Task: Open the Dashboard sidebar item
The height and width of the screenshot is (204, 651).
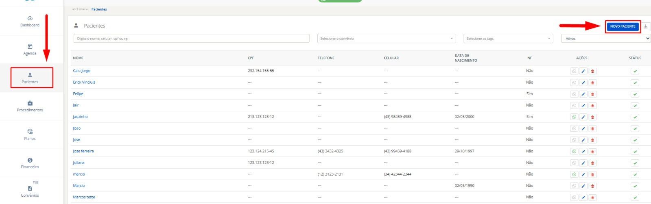Action: 30,22
